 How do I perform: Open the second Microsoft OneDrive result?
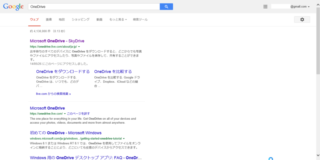47,108
